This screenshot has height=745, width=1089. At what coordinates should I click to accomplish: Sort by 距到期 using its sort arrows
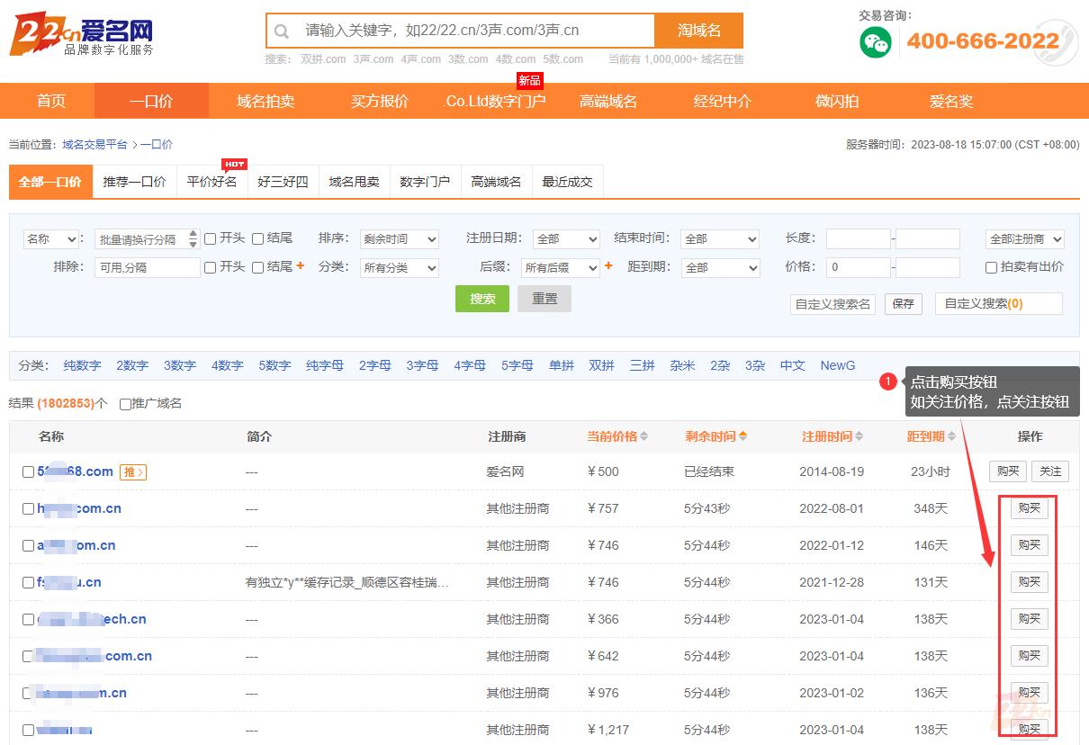(x=950, y=436)
